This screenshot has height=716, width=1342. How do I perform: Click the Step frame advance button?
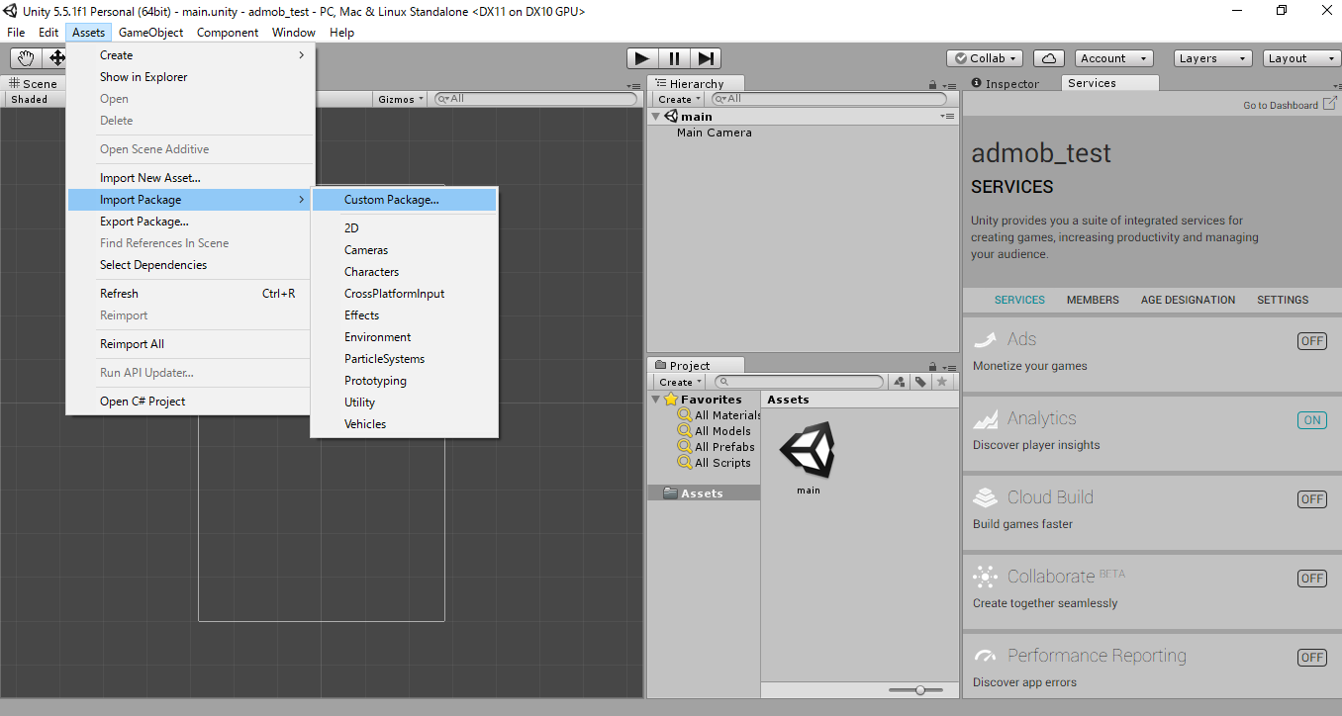click(x=706, y=58)
